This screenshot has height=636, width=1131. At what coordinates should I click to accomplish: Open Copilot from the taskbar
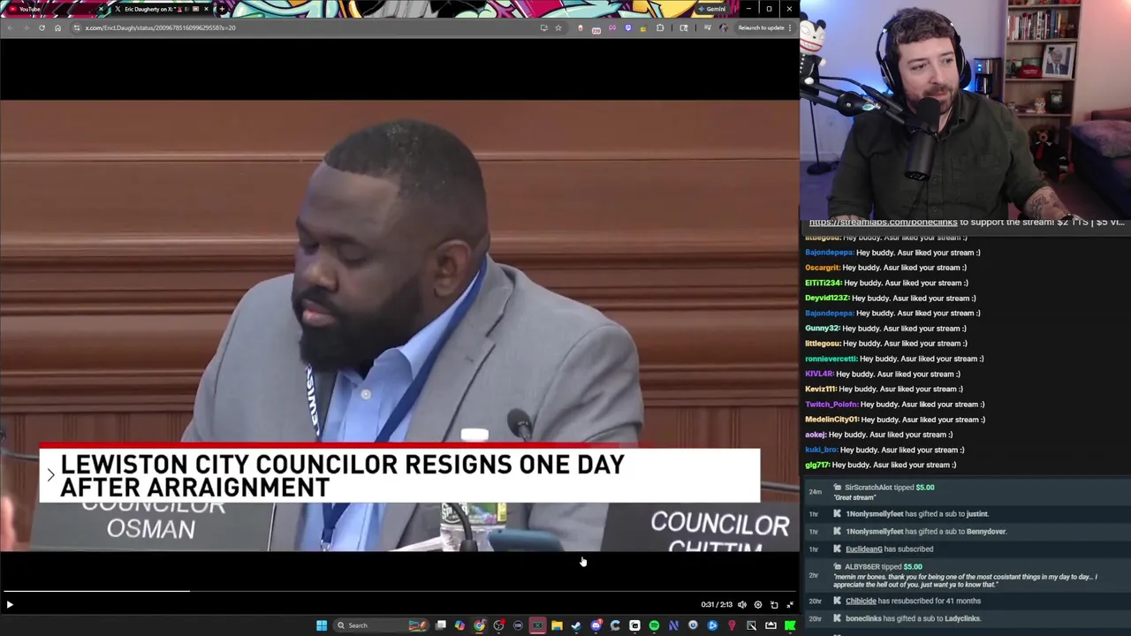[459, 625]
